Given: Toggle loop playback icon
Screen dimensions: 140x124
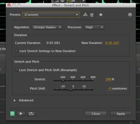Looking at the screenshot, I should (x=31, y=114).
